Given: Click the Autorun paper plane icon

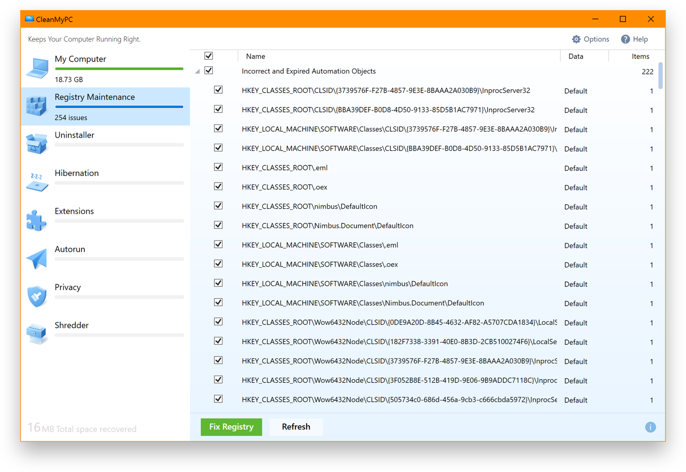Looking at the screenshot, I should 37,258.
